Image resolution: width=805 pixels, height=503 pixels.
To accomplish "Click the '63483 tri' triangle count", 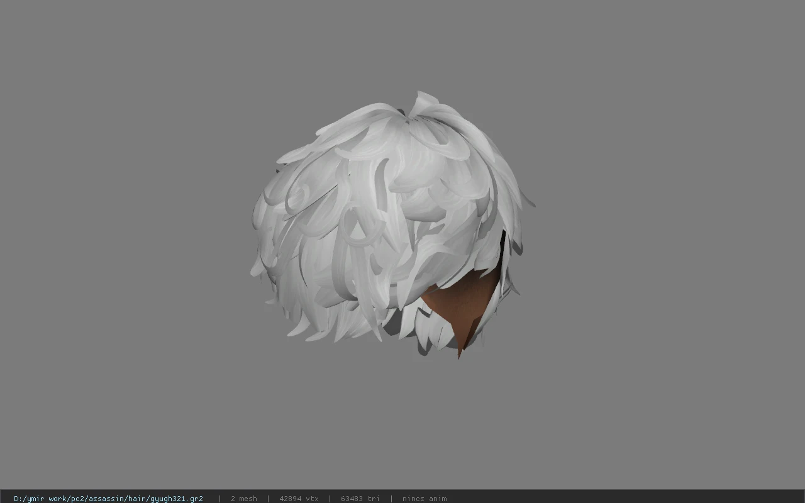I will [x=360, y=498].
